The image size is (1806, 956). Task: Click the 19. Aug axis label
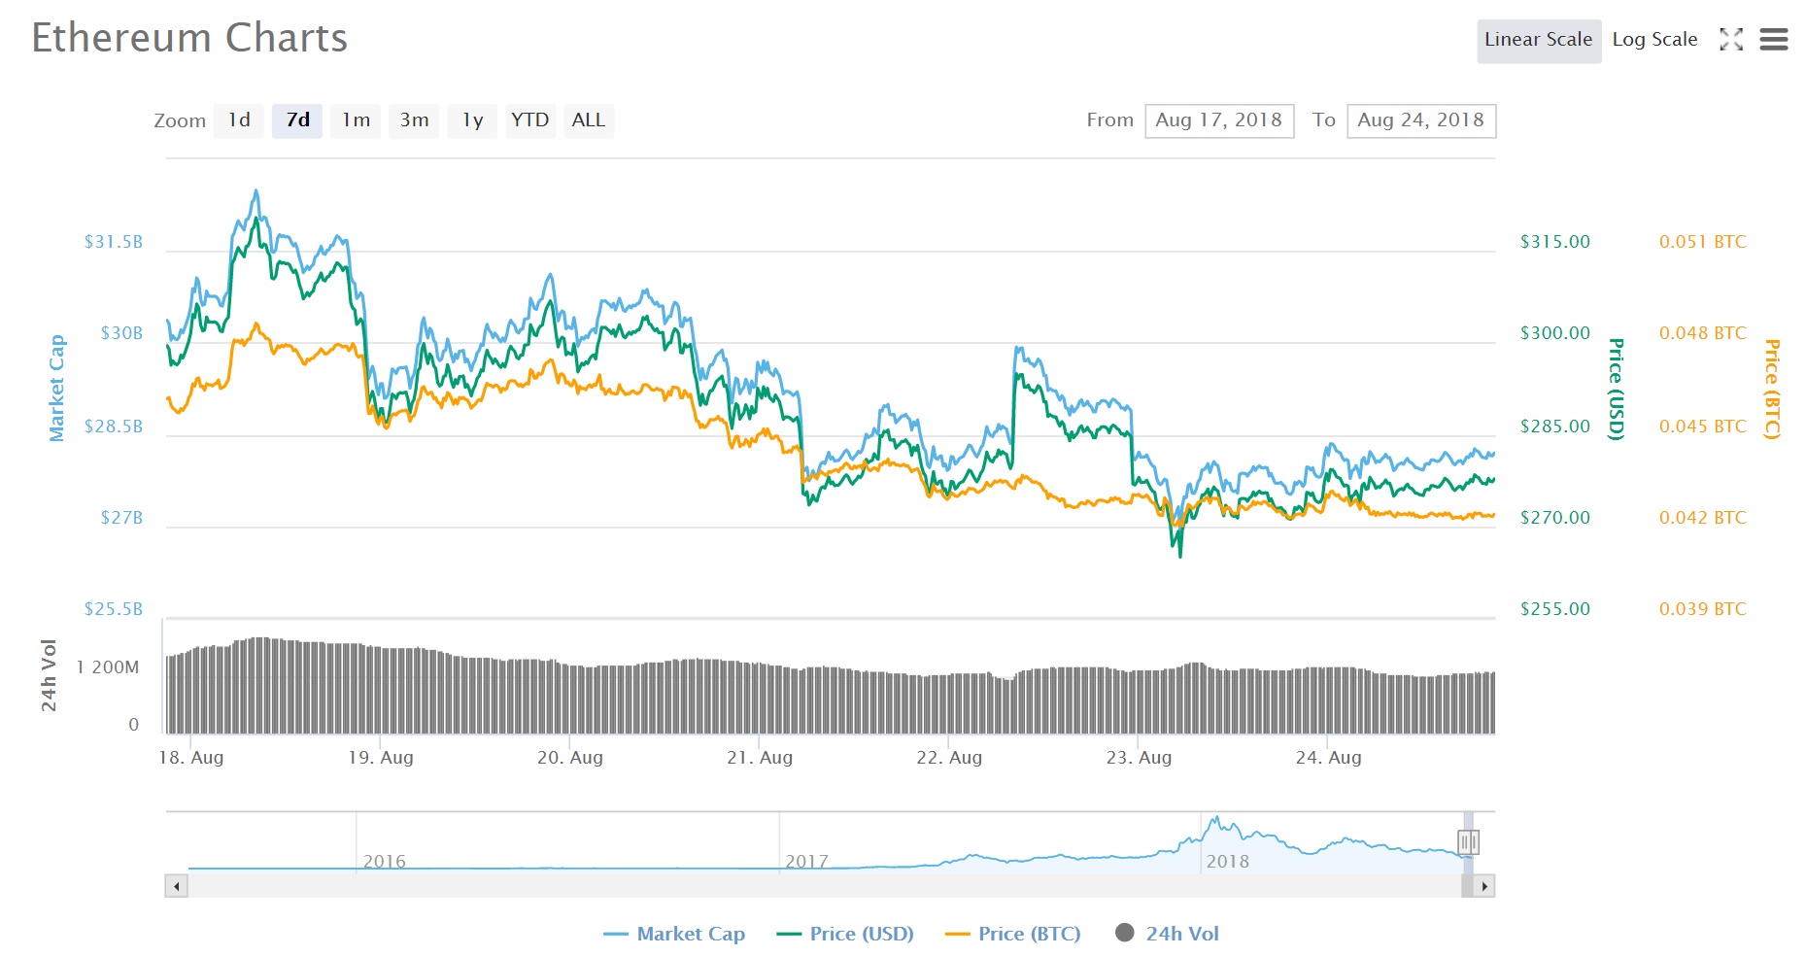(x=381, y=758)
